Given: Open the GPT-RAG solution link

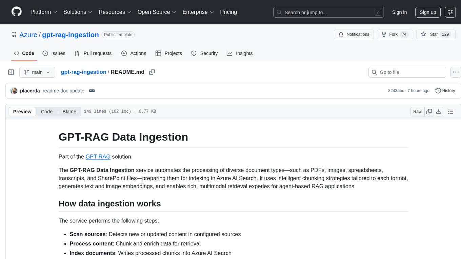Looking at the screenshot, I should pos(98,157).
